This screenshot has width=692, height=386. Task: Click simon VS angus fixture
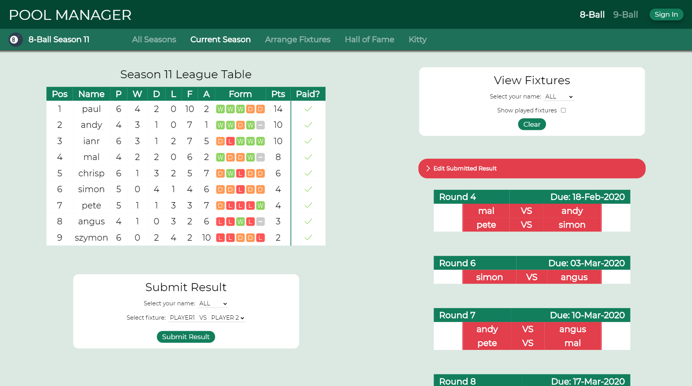(x=532, y=277)
